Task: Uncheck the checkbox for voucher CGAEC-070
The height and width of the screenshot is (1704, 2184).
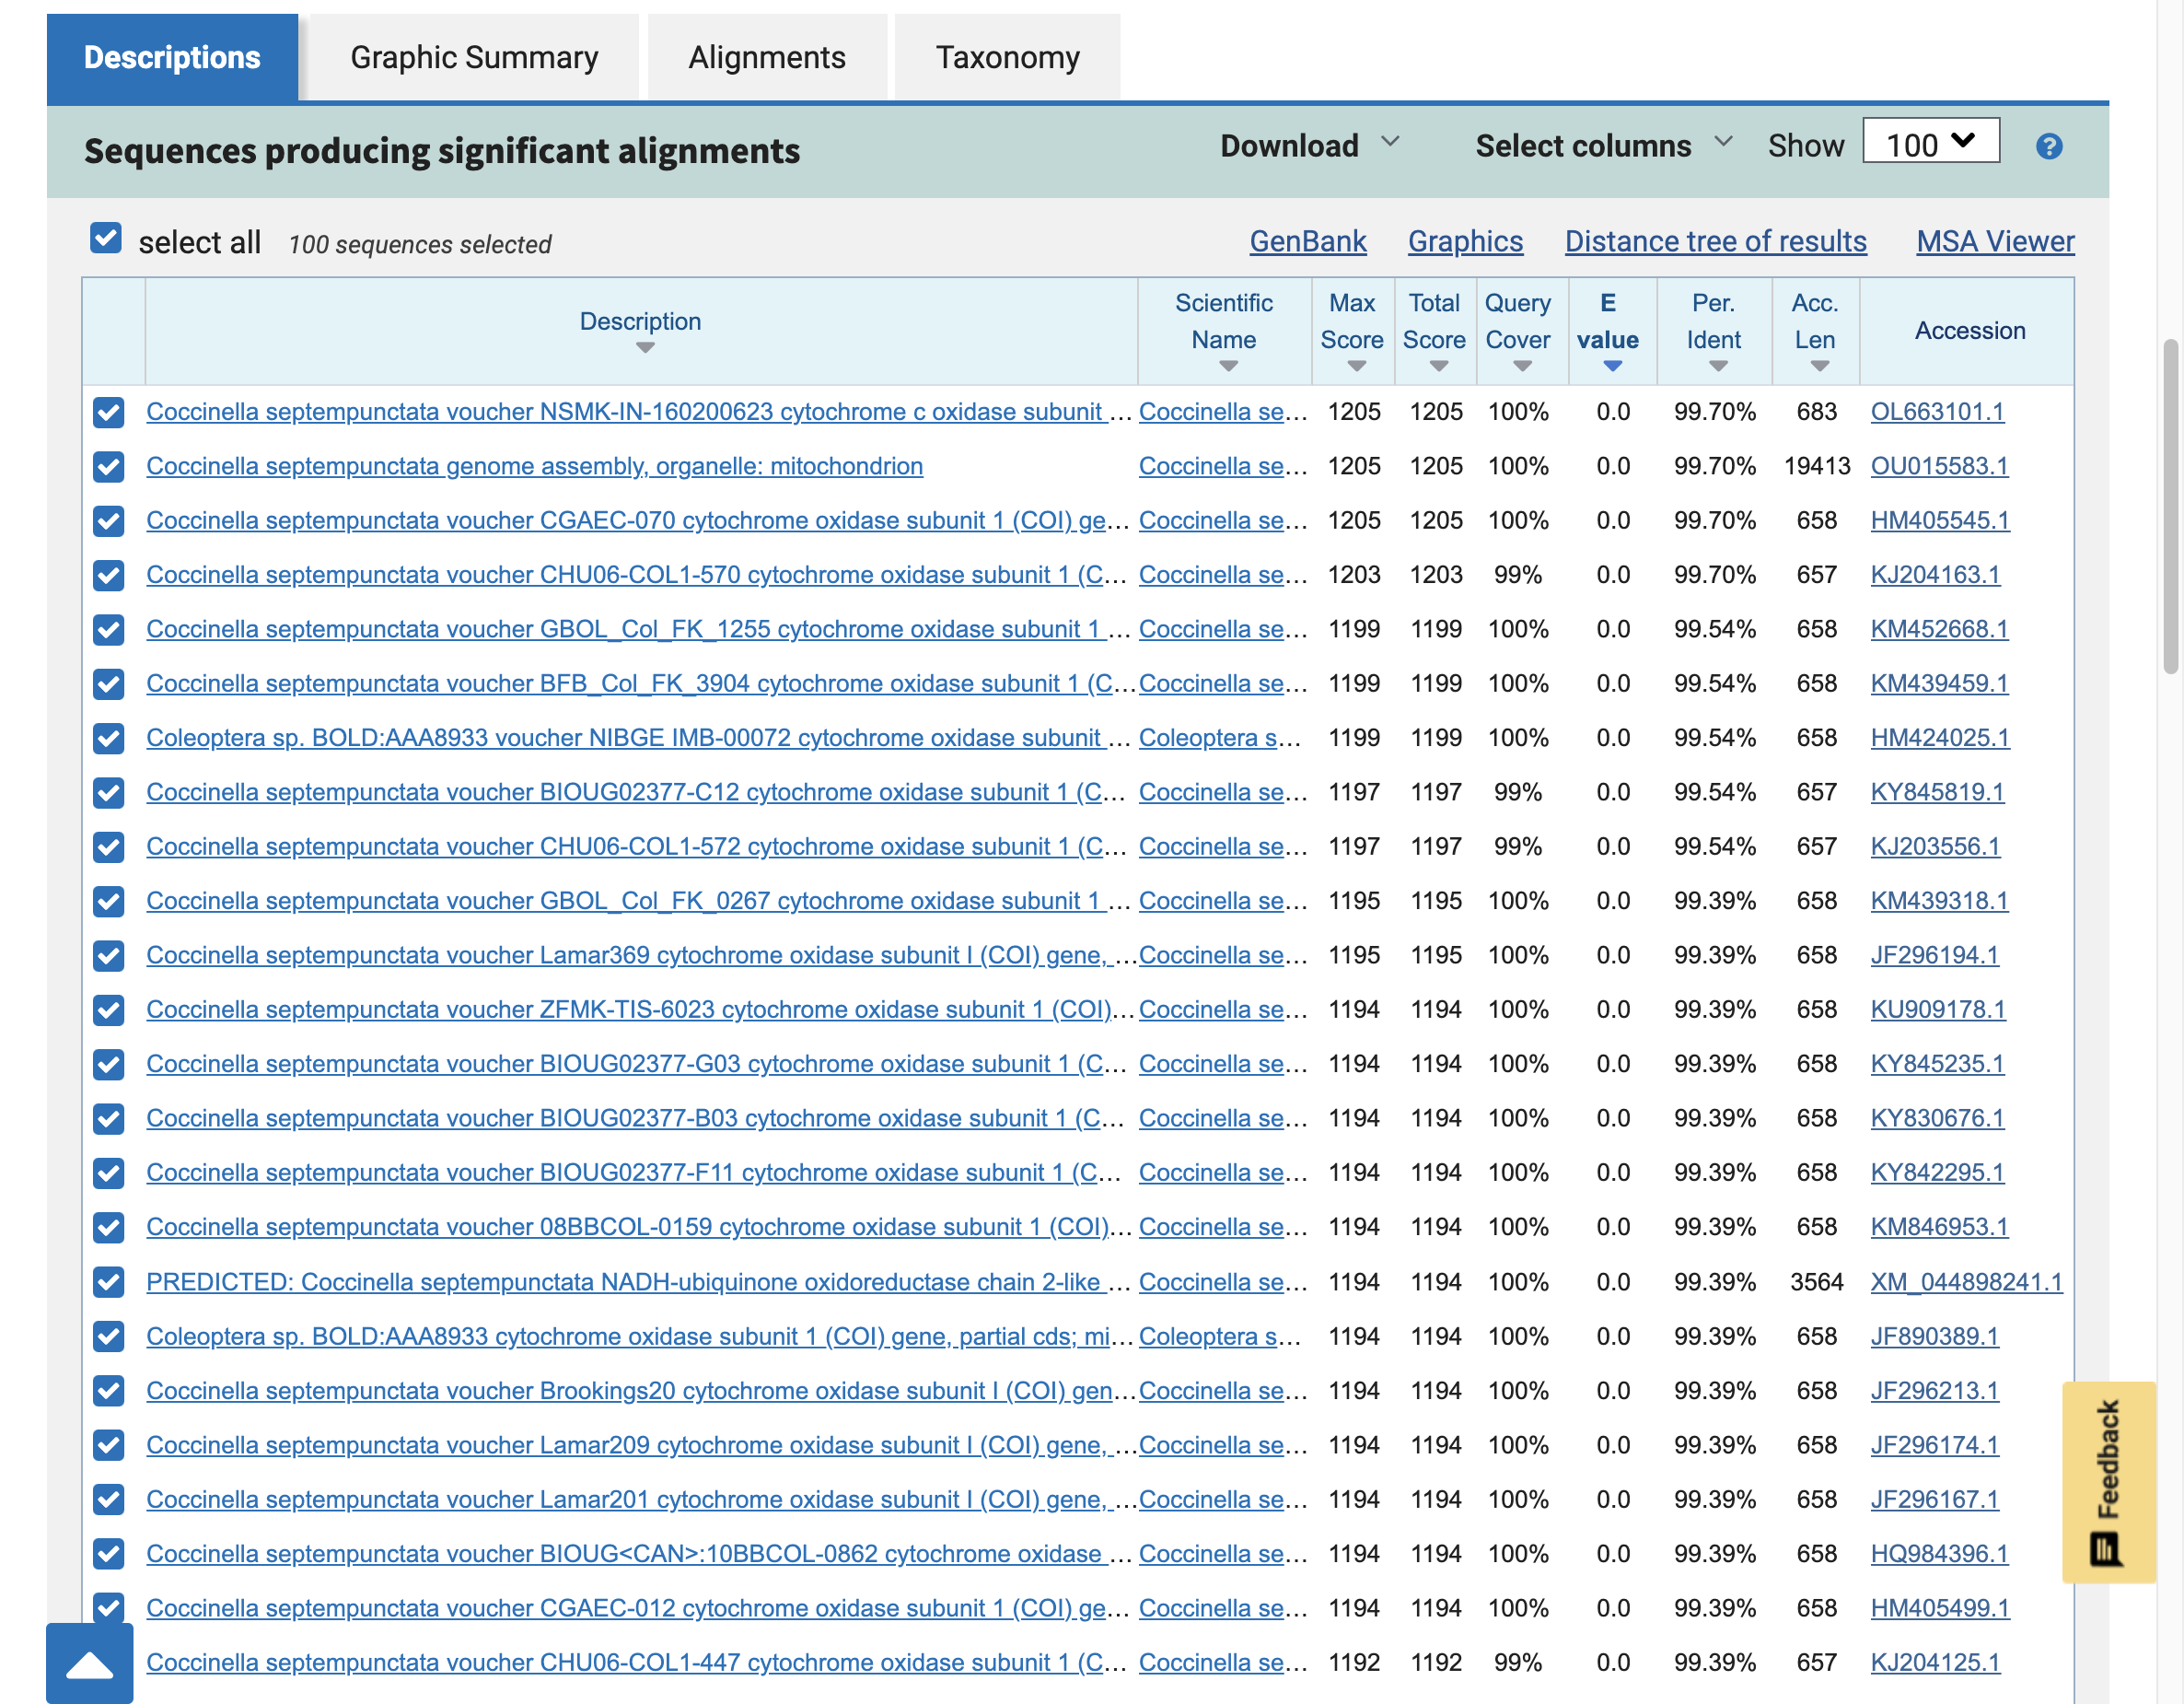Action: pyautogui.click(x=108, y=521)
